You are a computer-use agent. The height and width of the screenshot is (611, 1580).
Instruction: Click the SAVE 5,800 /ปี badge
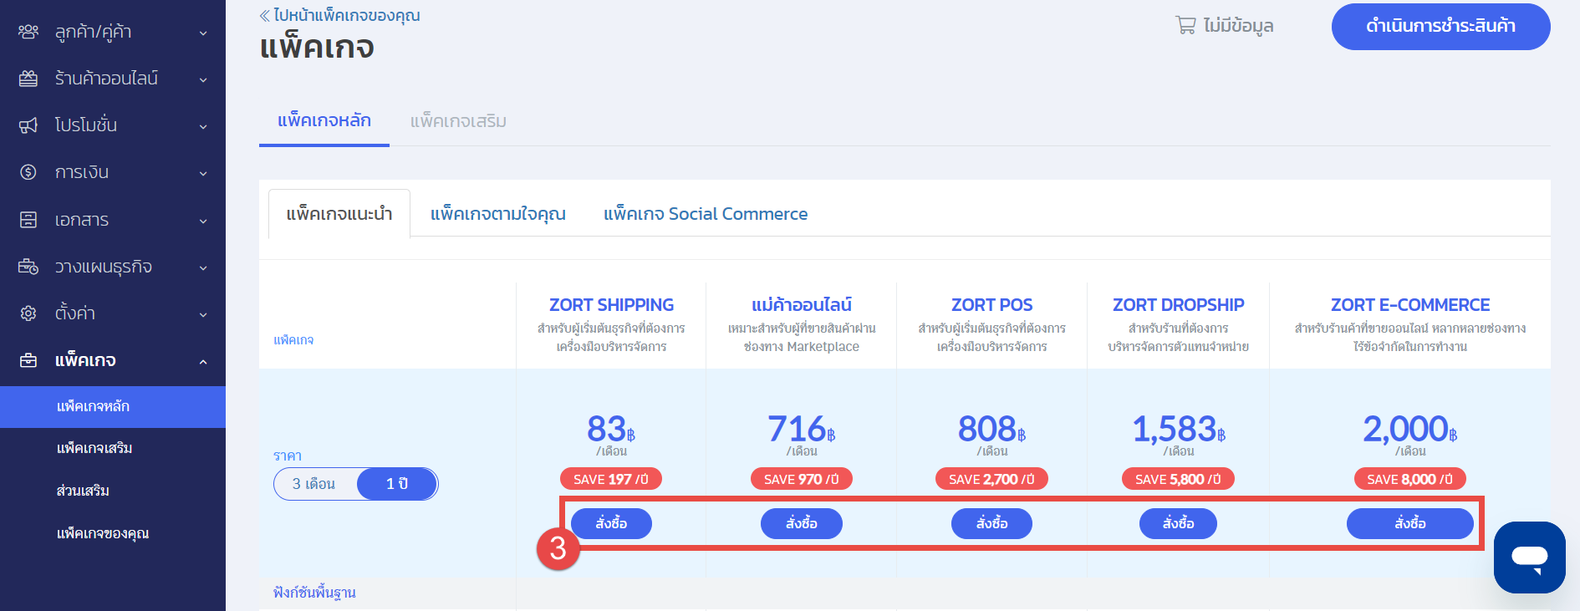(x=1178, y=479)
